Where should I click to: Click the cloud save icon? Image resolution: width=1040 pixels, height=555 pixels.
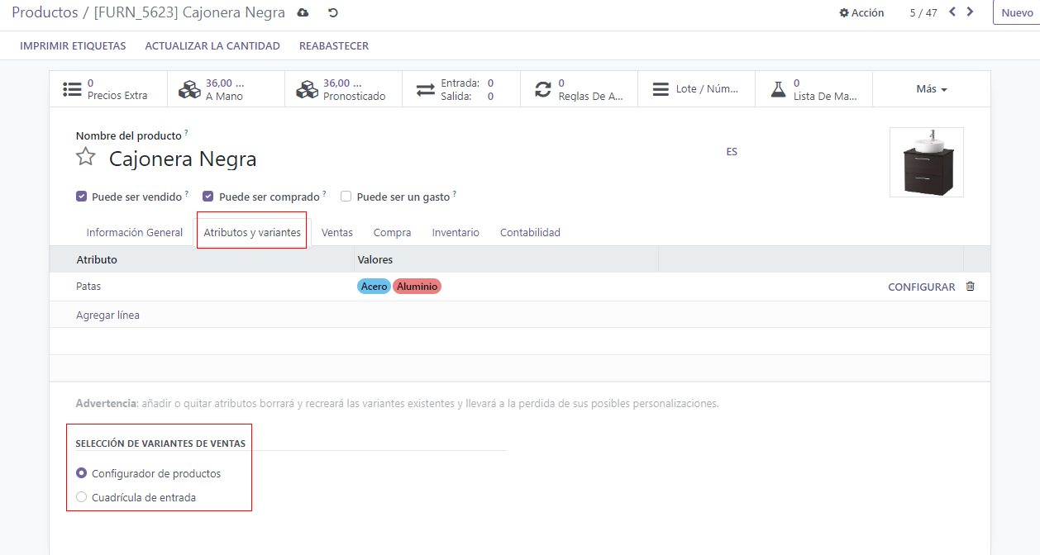pos(303,13)
